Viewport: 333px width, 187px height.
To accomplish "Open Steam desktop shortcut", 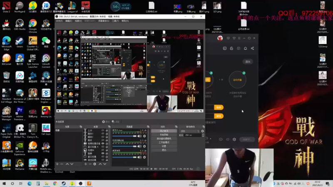I will click(20, 42).
